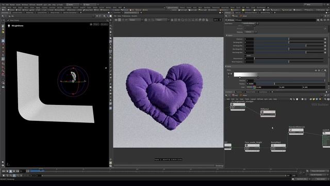Click the RSLightDome light icon in viewport

9,26
